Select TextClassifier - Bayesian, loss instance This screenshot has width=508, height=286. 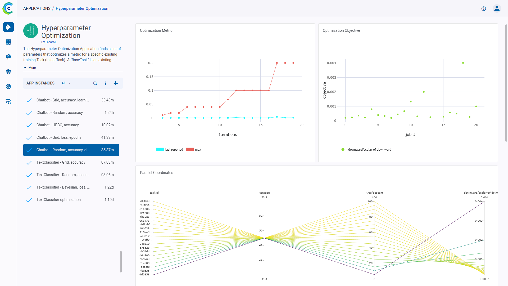pos(71,187)
